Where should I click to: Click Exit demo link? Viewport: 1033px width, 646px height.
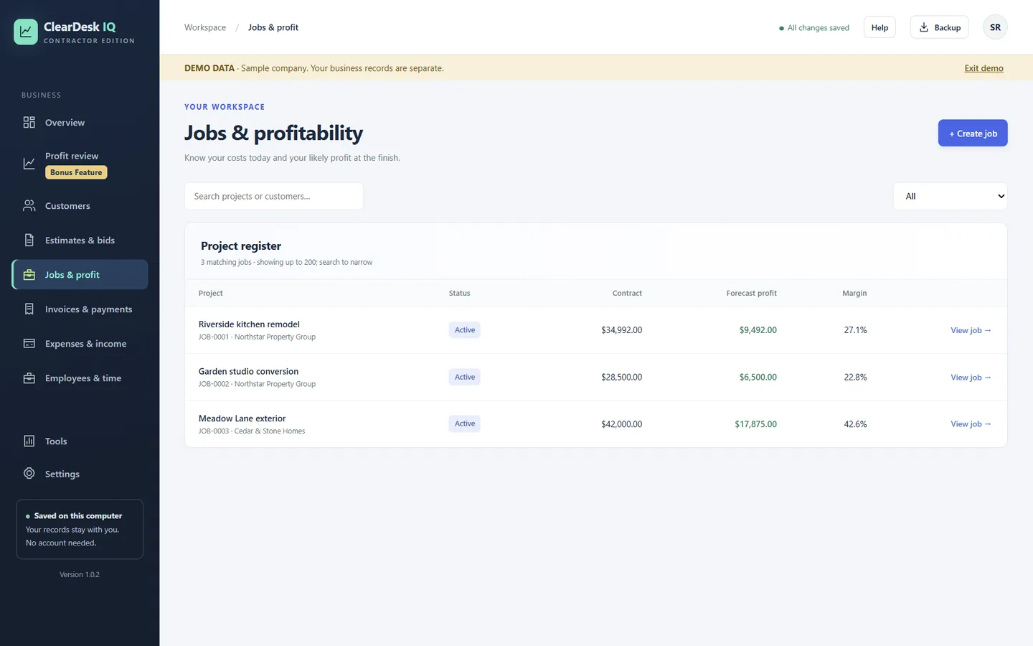click(x=984, y=68)
